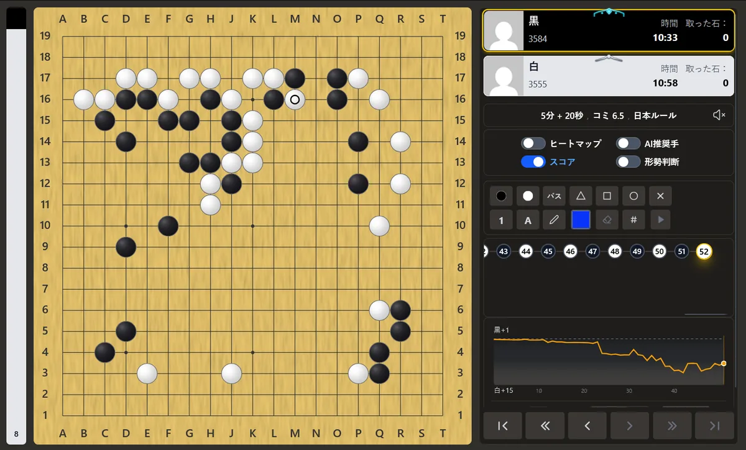Select move 49 in the move list
746x450 pixels.
click(x=637, y=251)
